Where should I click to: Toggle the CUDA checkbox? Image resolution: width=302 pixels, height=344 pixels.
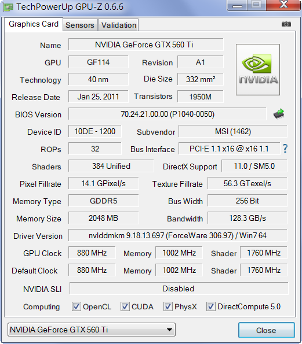click(x=125, y=306)
